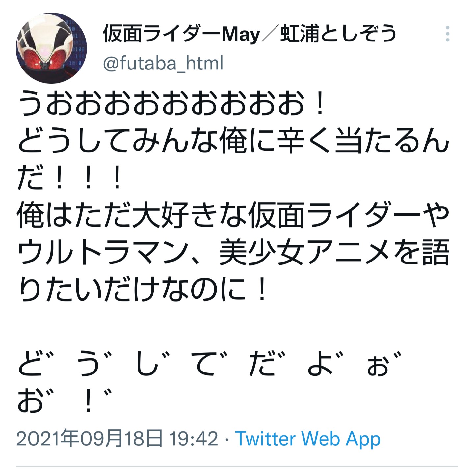The image size is (474, 469).
Task: Click the 2021年09月18日 date stamp
Action: pos(89,439)
